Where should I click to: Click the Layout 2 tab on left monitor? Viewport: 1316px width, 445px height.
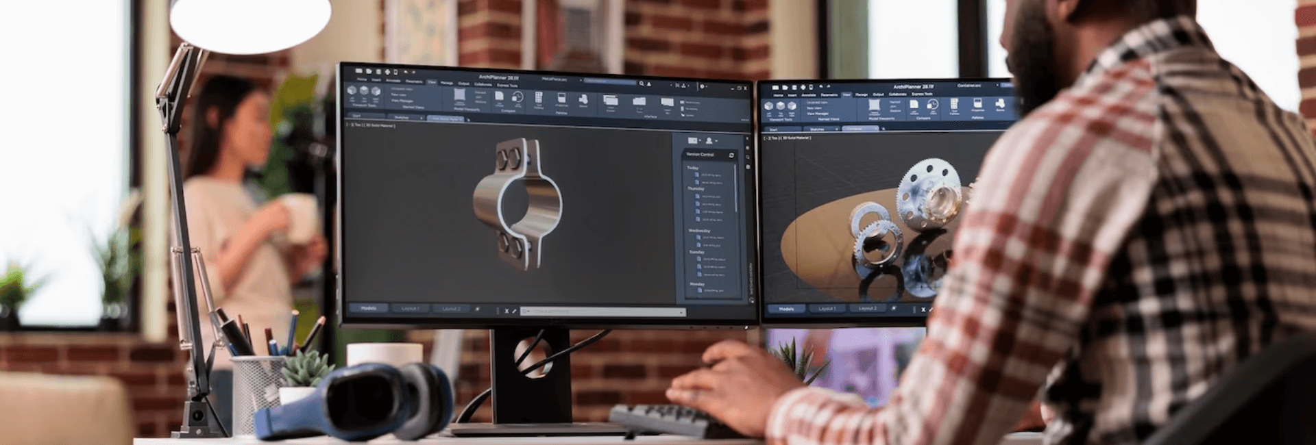pos(451,309)
